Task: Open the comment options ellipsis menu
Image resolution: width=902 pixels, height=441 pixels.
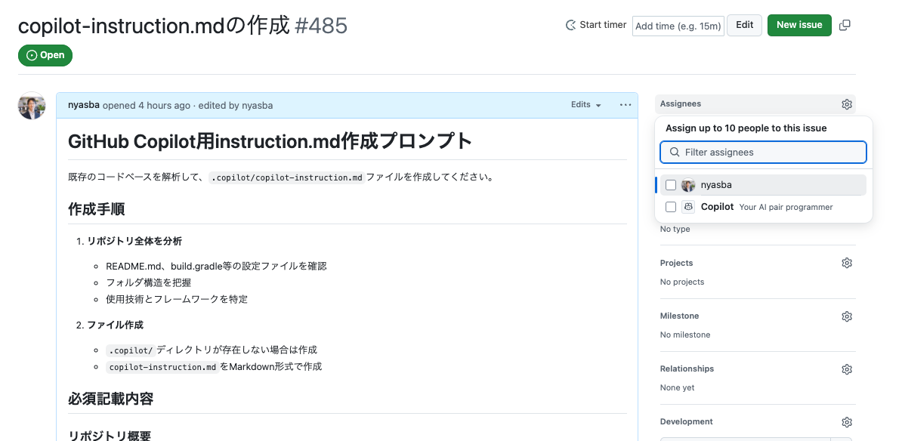Action: (625, 105)
